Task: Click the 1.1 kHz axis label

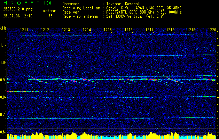Action: [3, 45]
